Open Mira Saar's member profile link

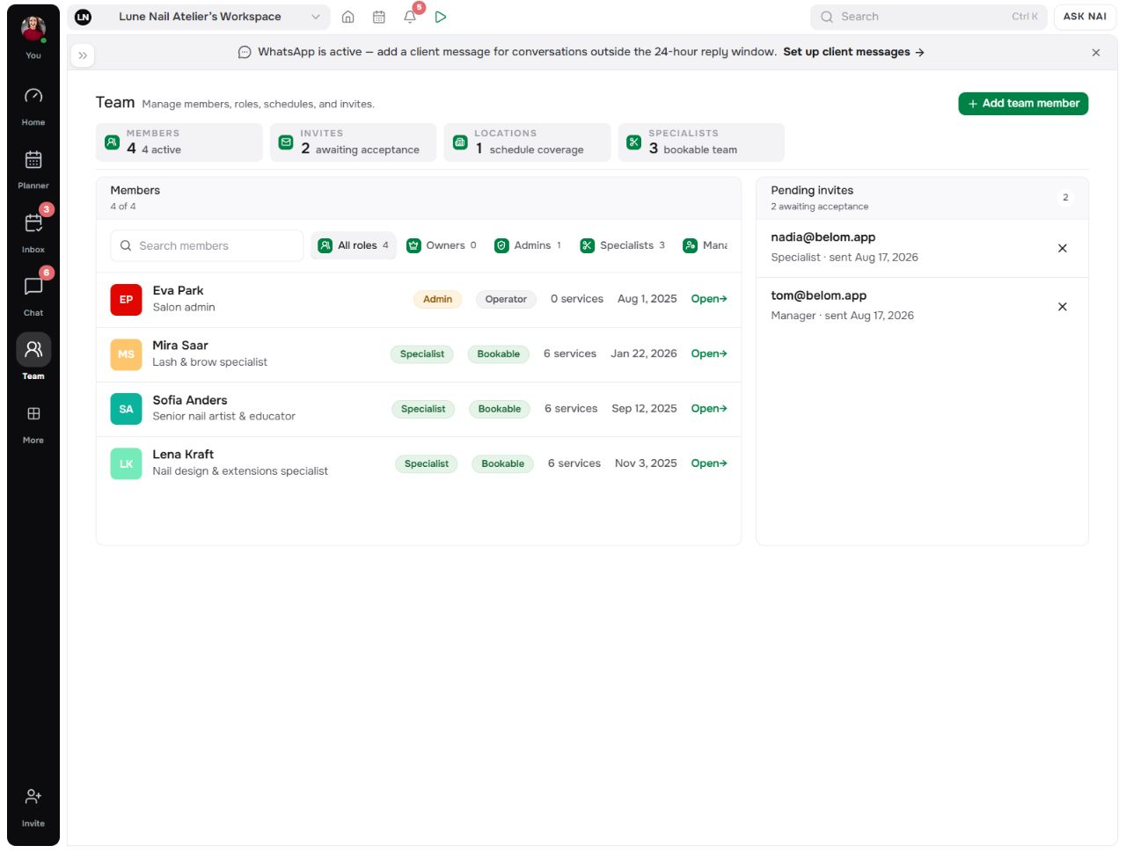[x=709, y=354]
